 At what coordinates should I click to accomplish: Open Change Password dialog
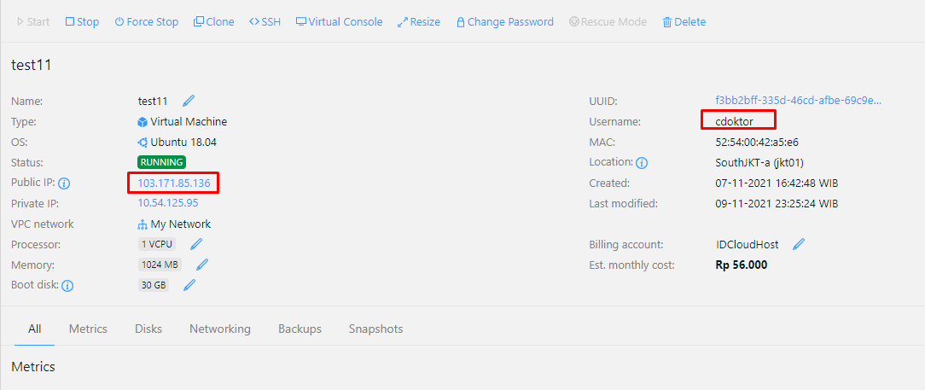[504, 21]
